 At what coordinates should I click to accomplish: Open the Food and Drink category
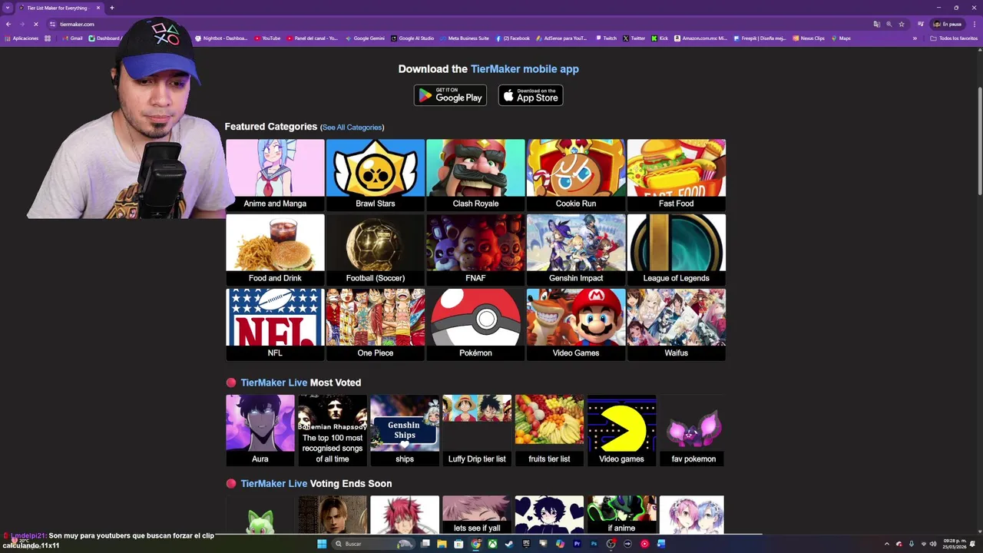[275, 249]
